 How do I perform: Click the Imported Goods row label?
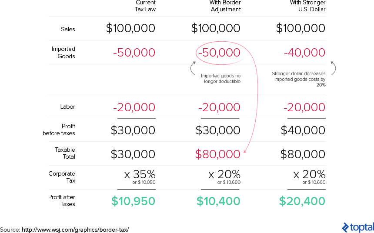(63, 53)
